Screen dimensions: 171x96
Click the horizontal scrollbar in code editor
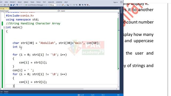tap(61, 89)
